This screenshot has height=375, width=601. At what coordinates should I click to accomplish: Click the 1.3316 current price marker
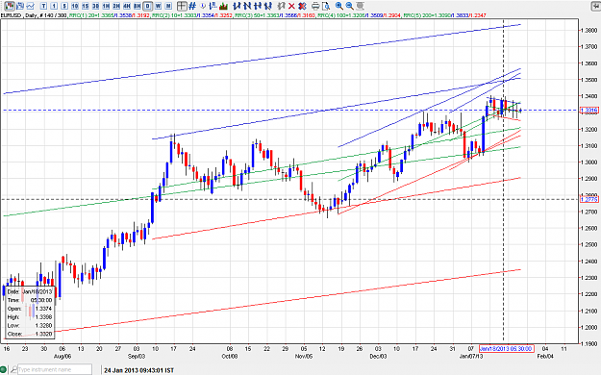click(588, 111)
